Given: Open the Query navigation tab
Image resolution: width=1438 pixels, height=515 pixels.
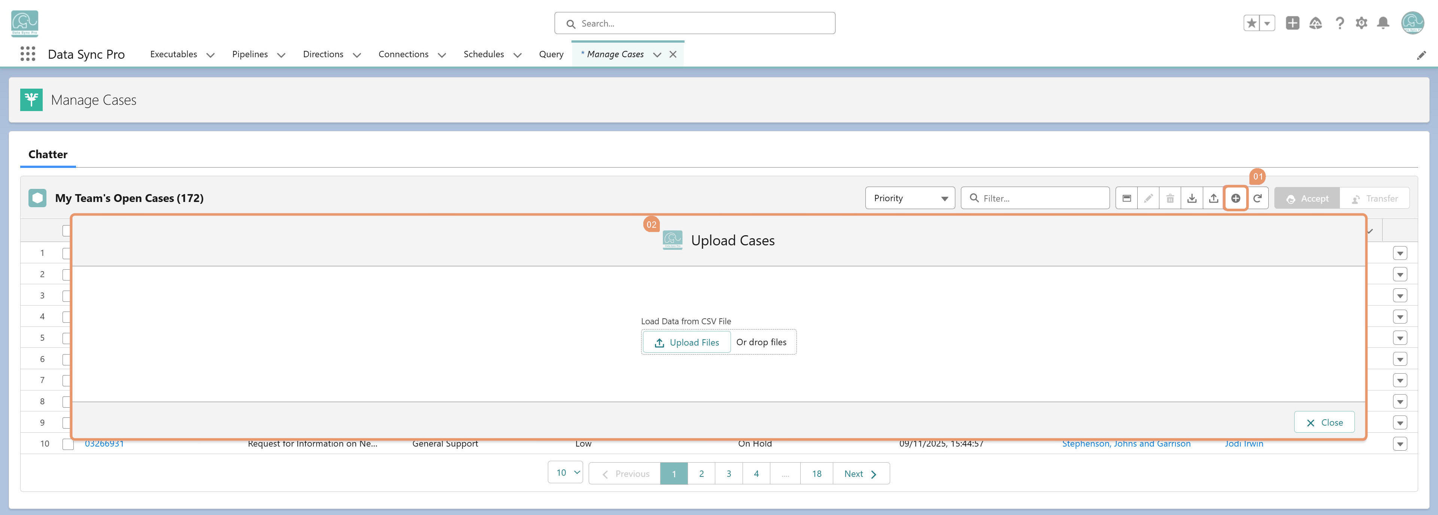Looking at the screenshot, I should pos(551,54).
